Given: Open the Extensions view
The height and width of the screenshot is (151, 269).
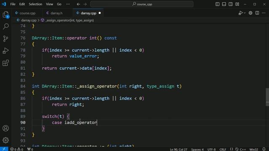Looking at the screenshot, I should 5,63.
